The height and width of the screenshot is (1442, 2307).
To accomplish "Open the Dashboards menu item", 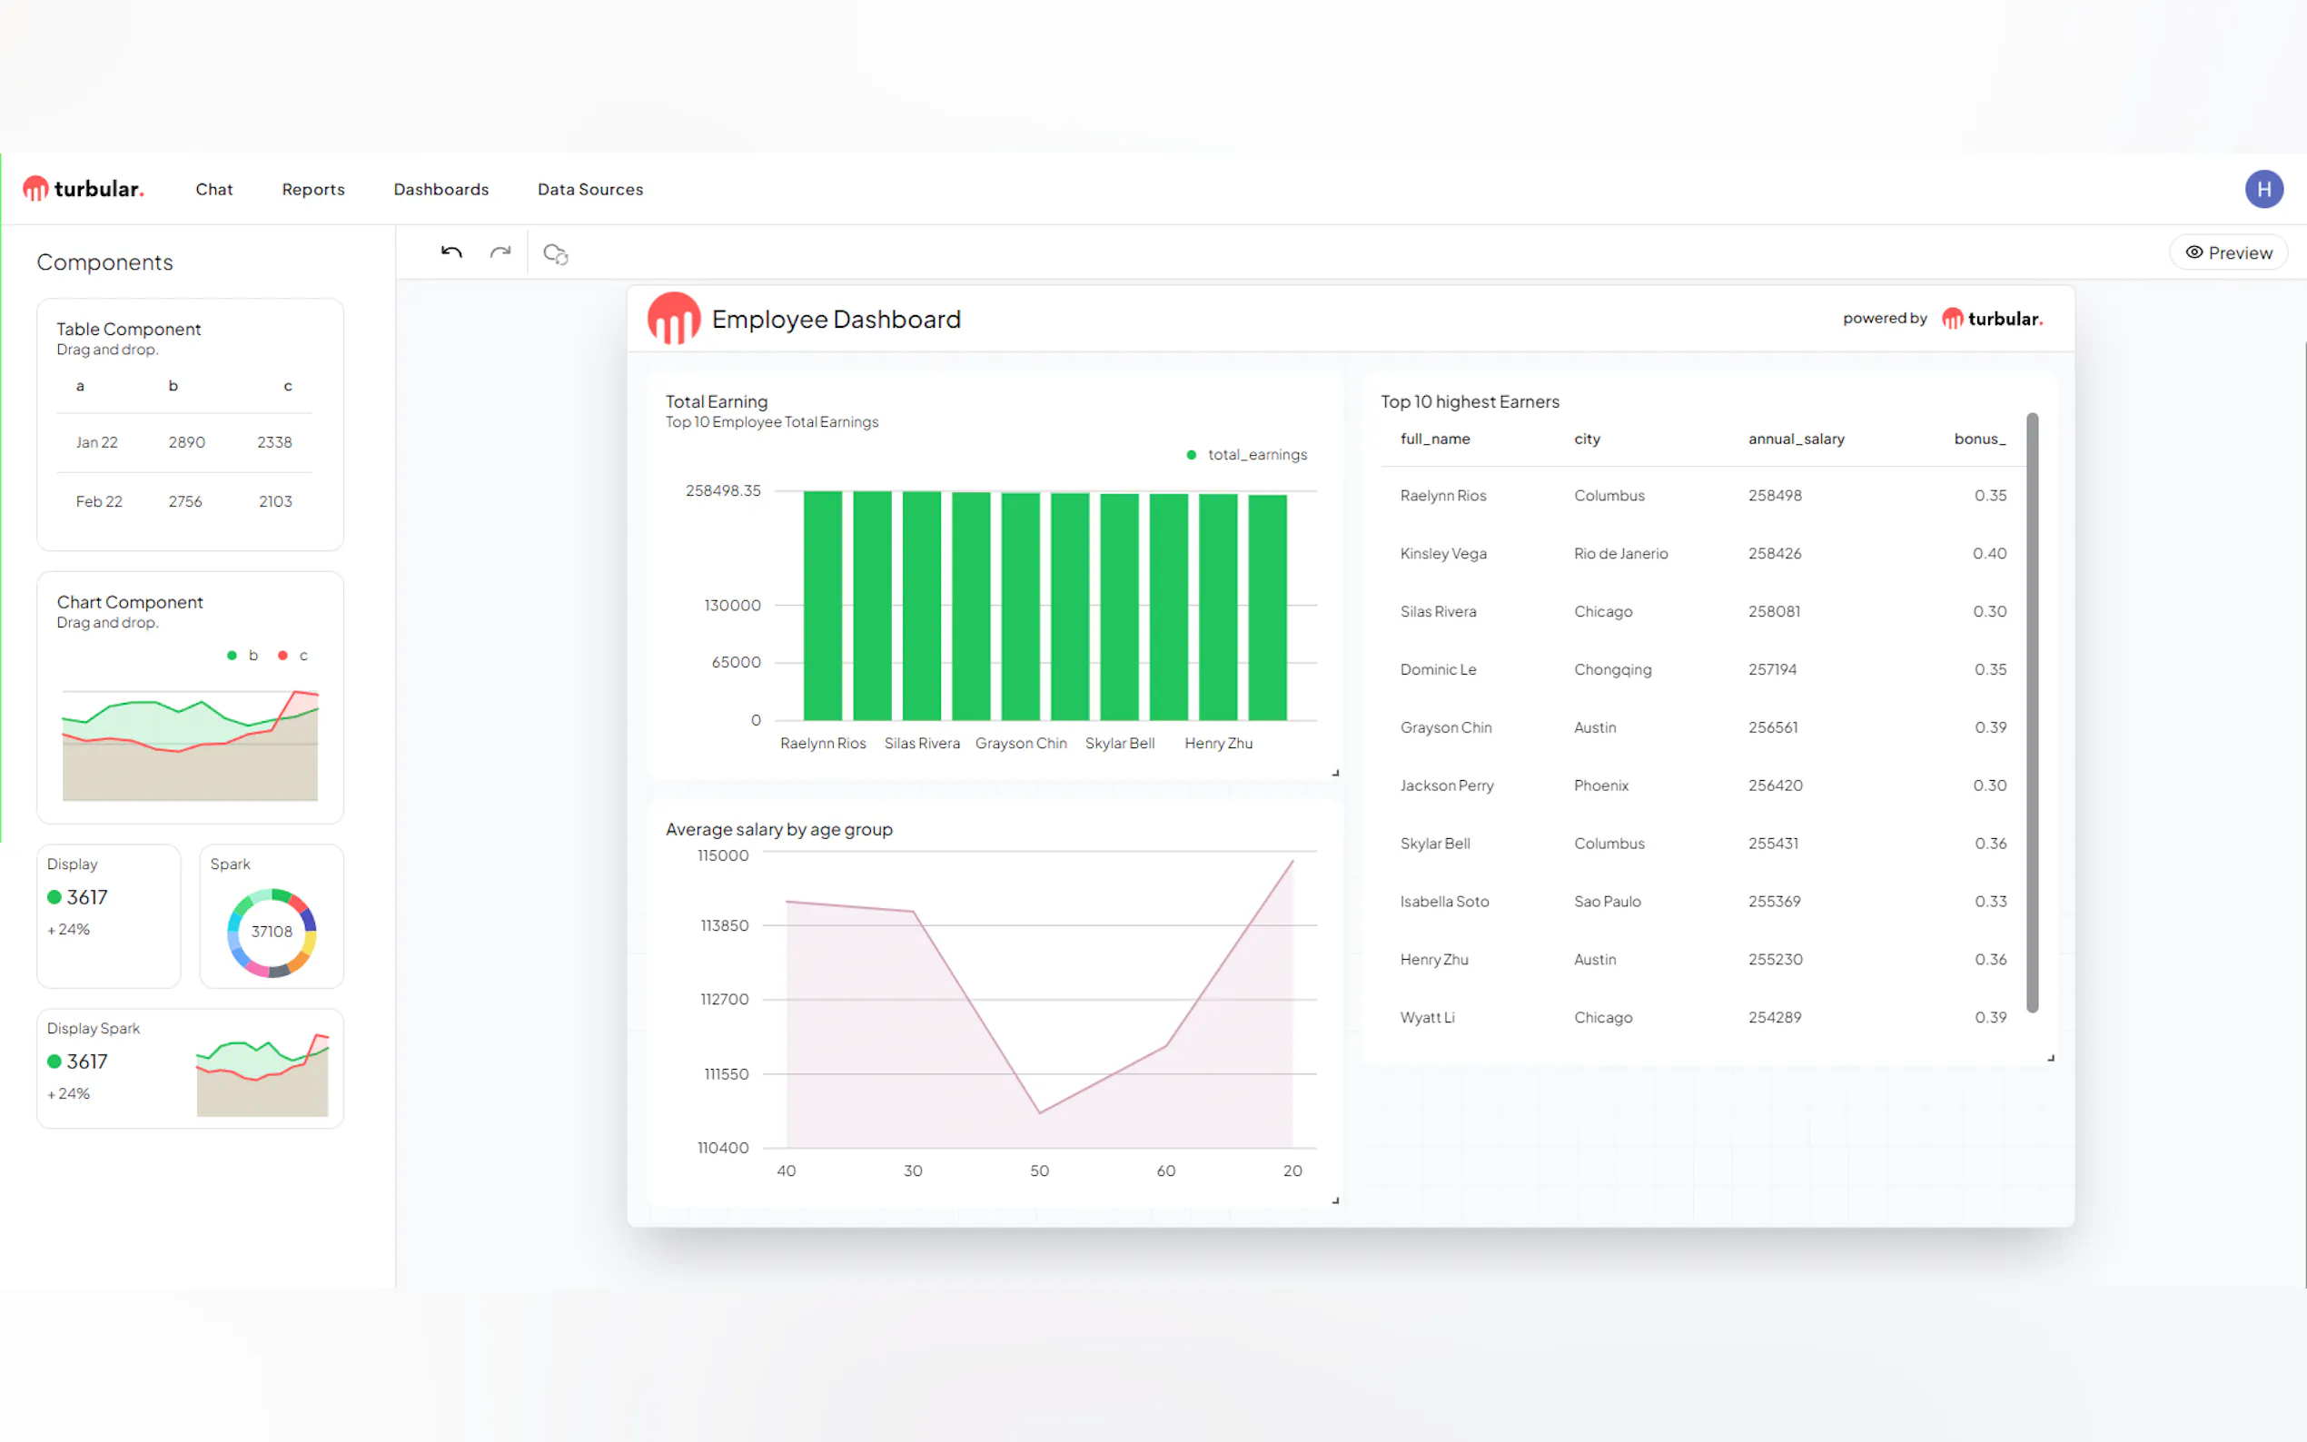I will pos(441,190).
